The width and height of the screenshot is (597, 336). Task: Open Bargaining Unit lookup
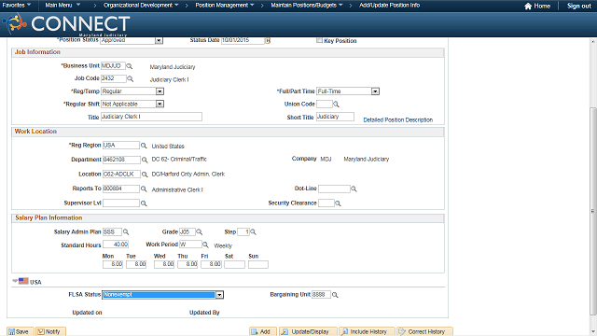point(335,295)
